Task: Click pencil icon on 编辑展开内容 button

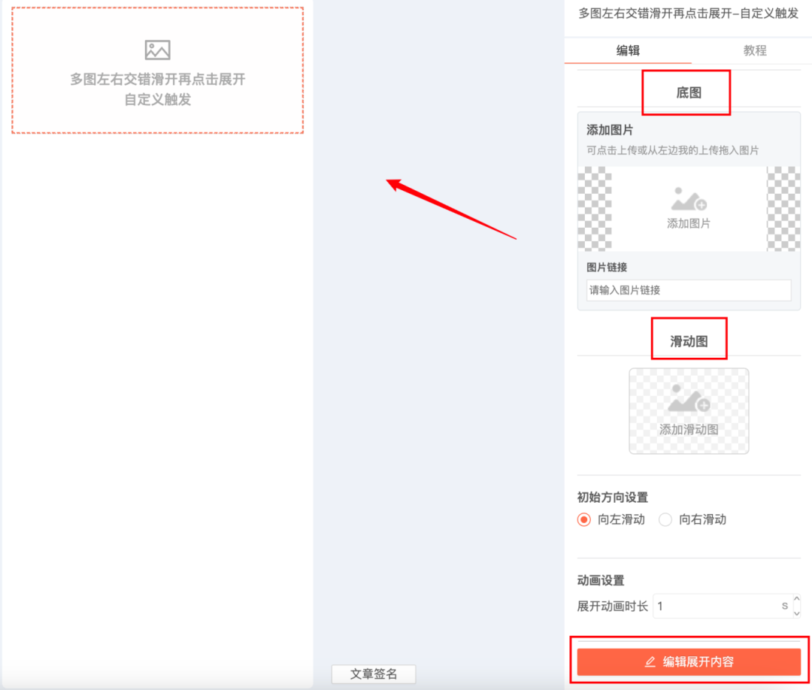Action: (x=650, y=661)
